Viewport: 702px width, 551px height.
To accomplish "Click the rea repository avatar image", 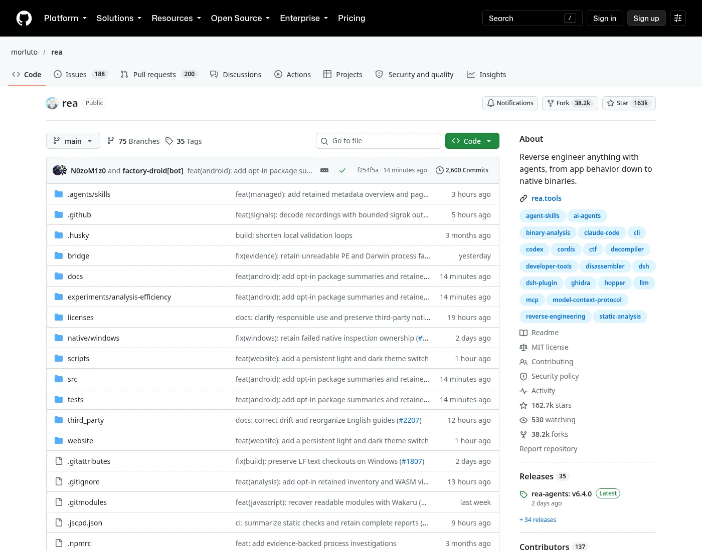I will 52,103.
